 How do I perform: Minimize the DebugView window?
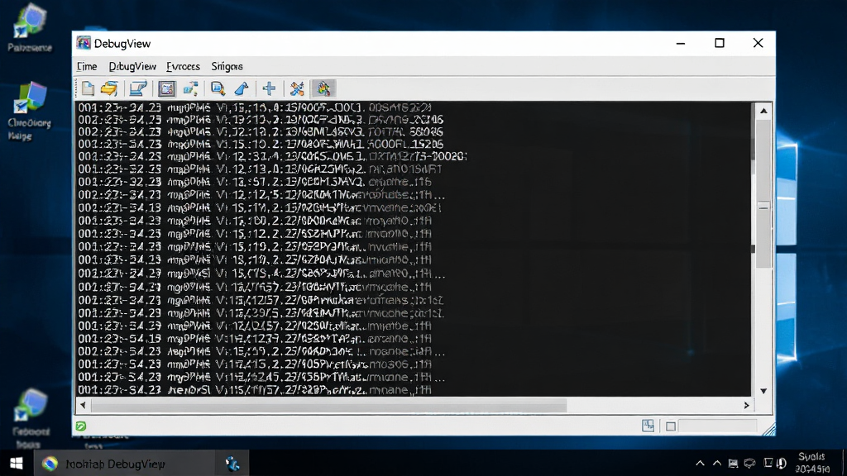(x=681, y=43)
